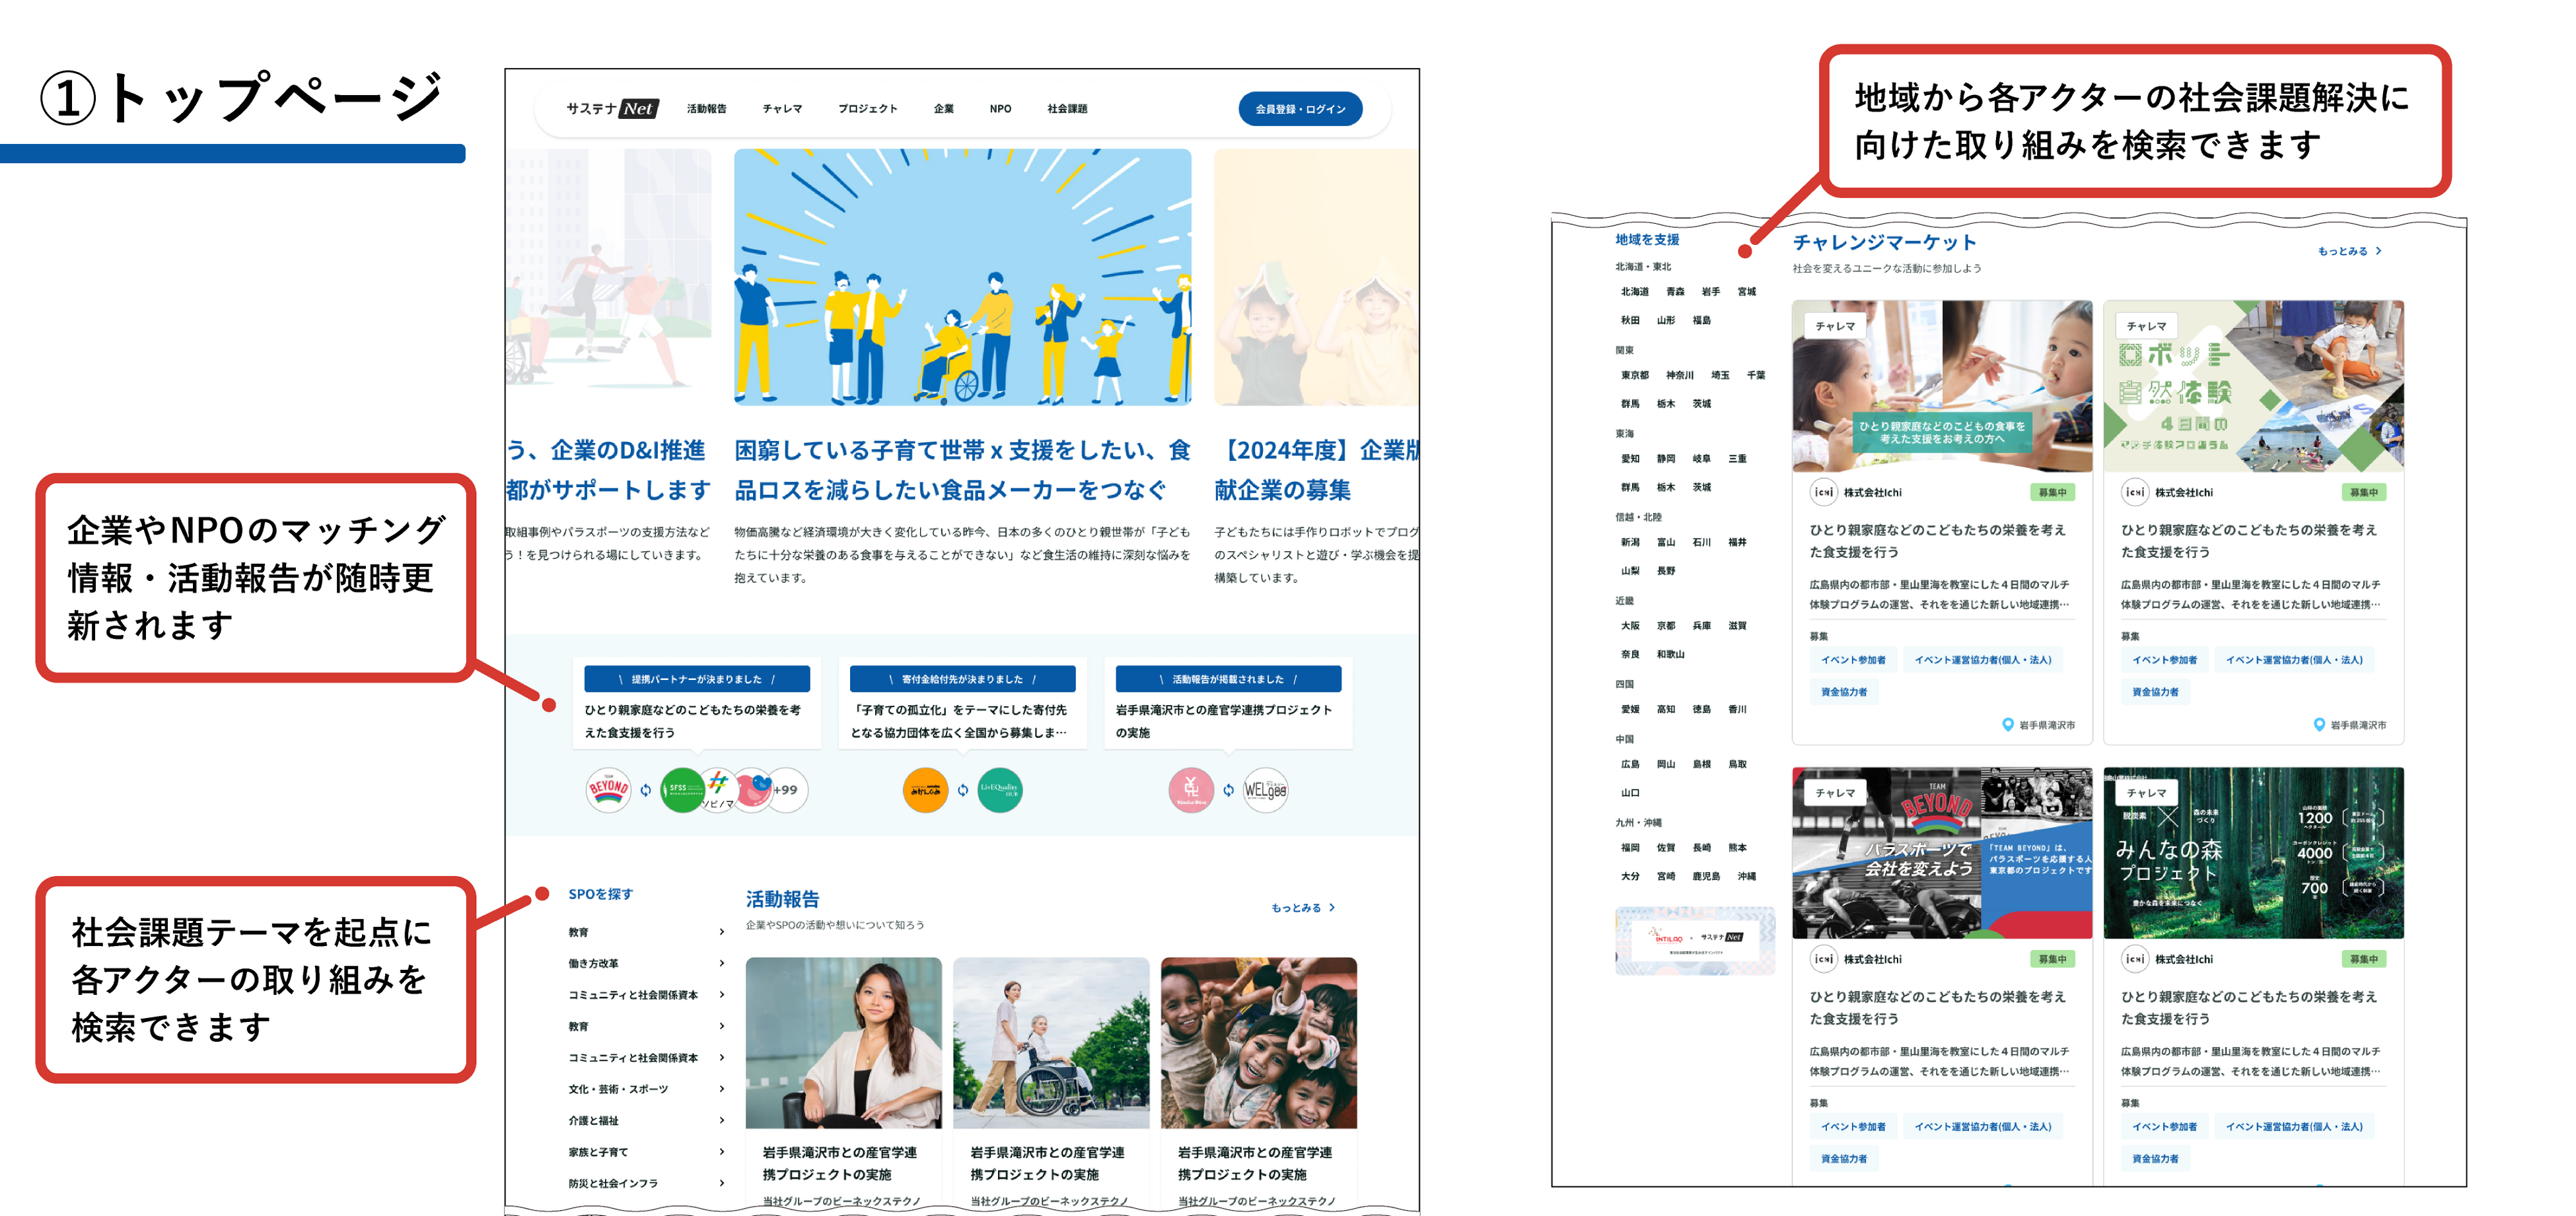Click the LivEQuality HUB teal logo
This screenshot has width=2576, height=1216.
[999, 790]
